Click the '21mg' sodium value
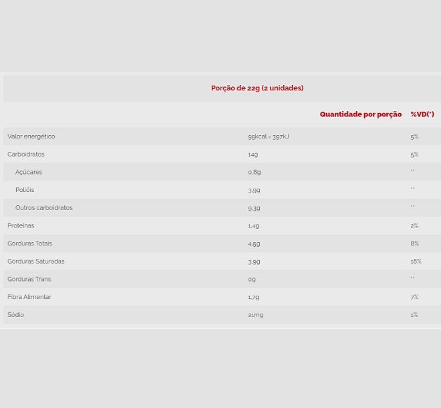This screenshot has height=408, width=441. click(x=255, y=315)
